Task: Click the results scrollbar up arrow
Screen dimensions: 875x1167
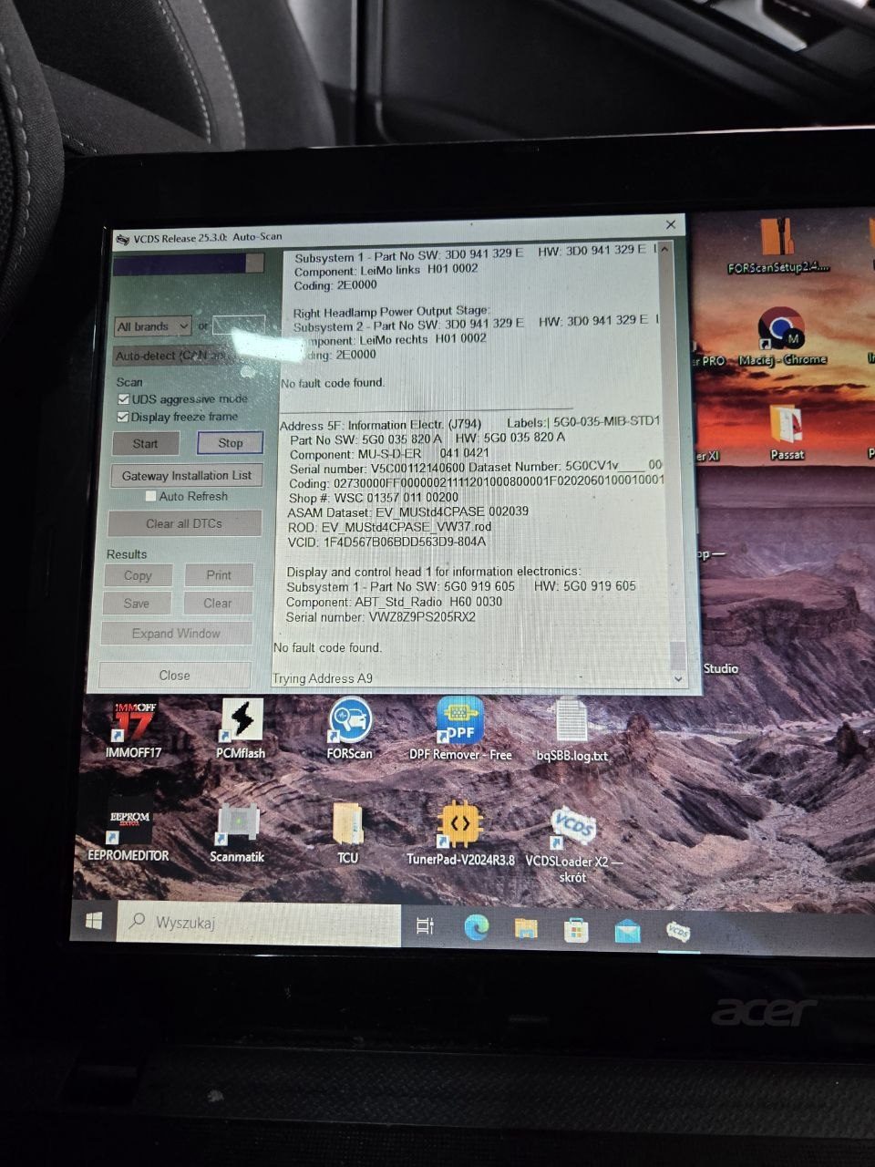Action: click(665, 248)
